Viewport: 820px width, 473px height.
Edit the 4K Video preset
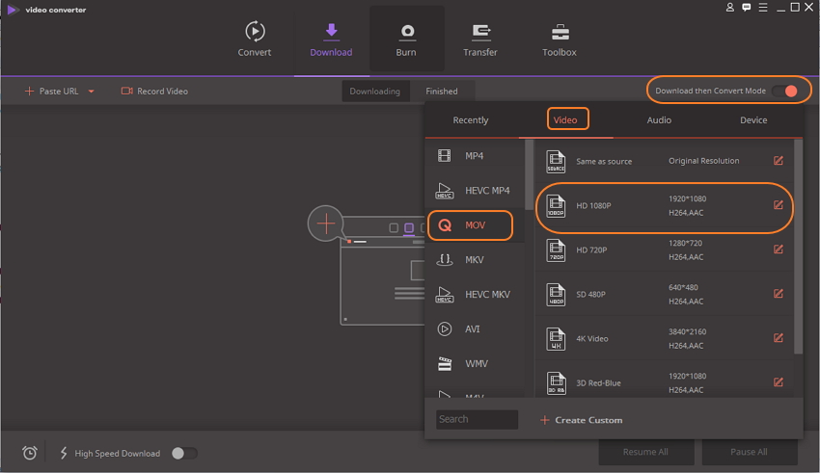[779, 338]
